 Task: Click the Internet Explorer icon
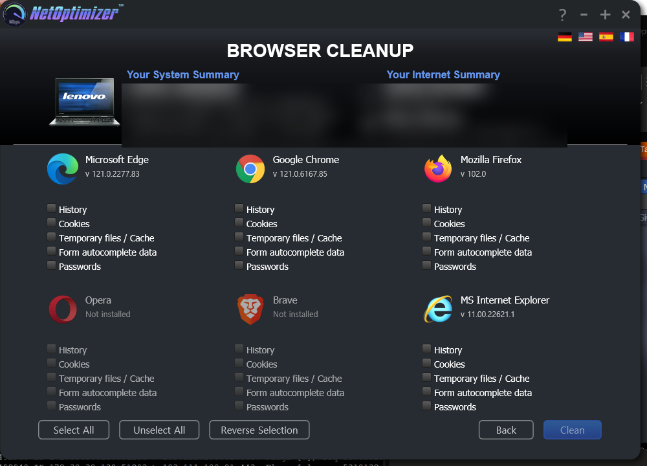438,309
